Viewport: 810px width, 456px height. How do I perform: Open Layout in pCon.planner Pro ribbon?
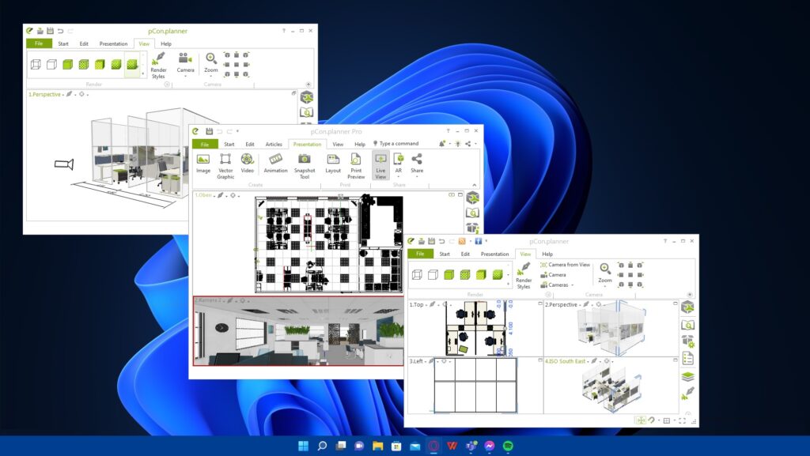[333, 163]
